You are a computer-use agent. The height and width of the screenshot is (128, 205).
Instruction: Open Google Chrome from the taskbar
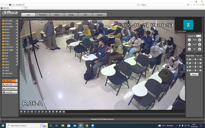pyautogui.click(x=87, y=125)
